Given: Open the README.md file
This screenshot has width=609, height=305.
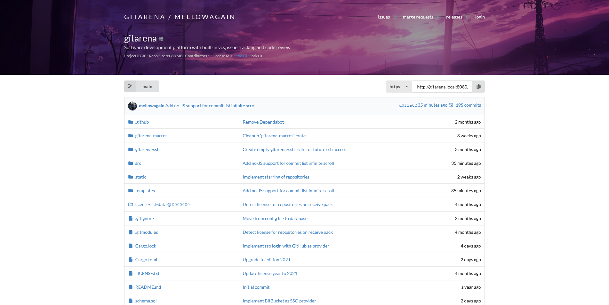Looking at the screenshot, I should (148, 287).
